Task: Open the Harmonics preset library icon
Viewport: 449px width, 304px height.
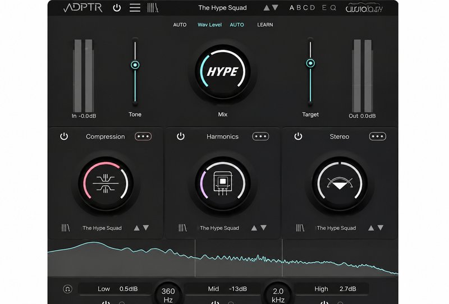Action: [183, 228]
